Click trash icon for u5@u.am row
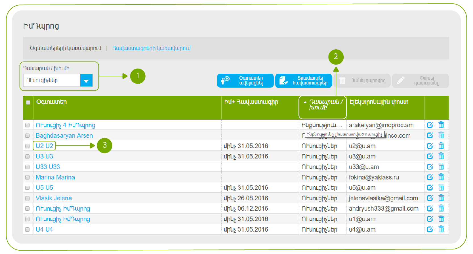The image size is (473, 254). pos(441,188)
